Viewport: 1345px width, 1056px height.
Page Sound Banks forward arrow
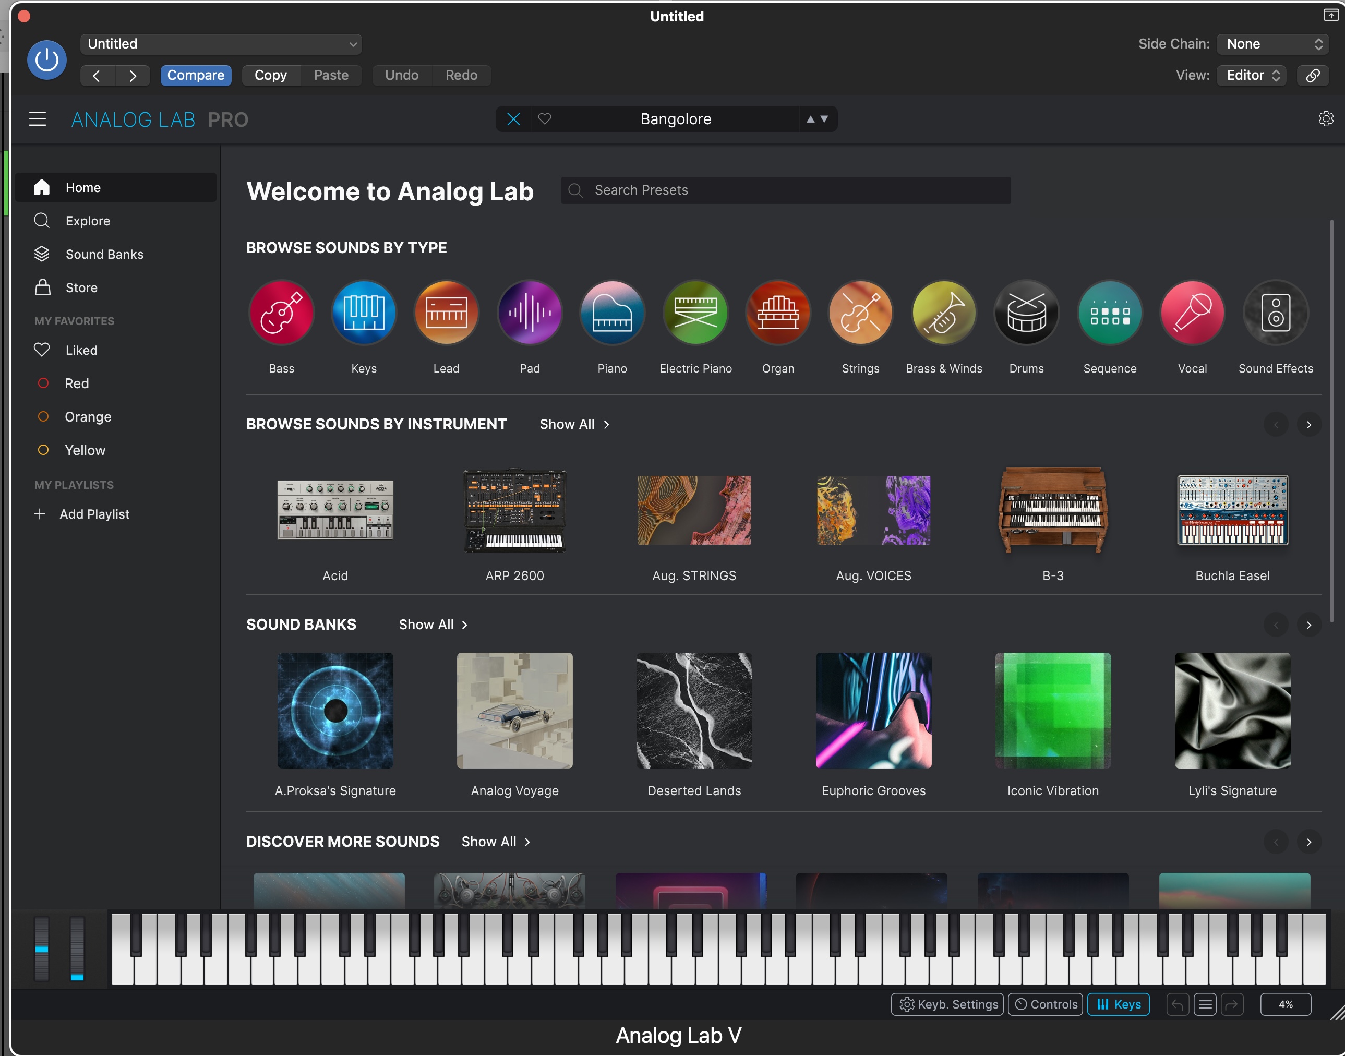point(1308,625)
